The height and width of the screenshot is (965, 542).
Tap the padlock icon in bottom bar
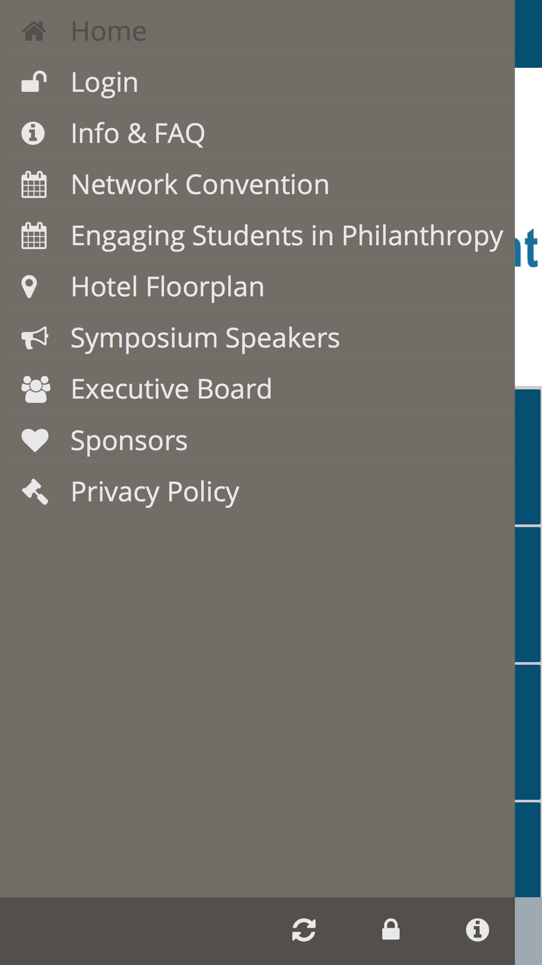(391, 930)
